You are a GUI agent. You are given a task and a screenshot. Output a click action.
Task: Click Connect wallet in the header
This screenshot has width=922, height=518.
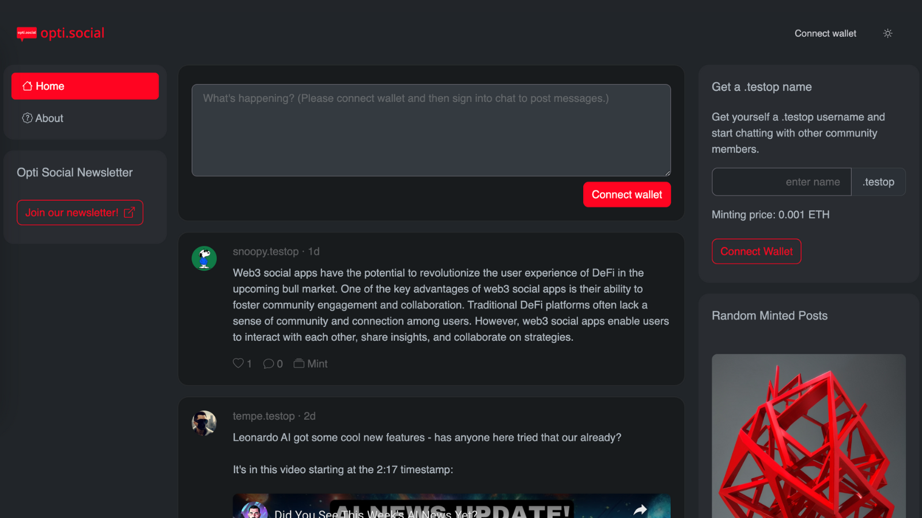(825, 33)
